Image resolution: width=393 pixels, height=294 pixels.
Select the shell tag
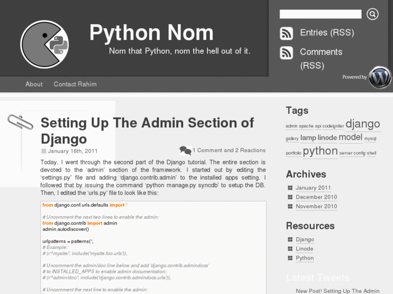pos(371,153)
